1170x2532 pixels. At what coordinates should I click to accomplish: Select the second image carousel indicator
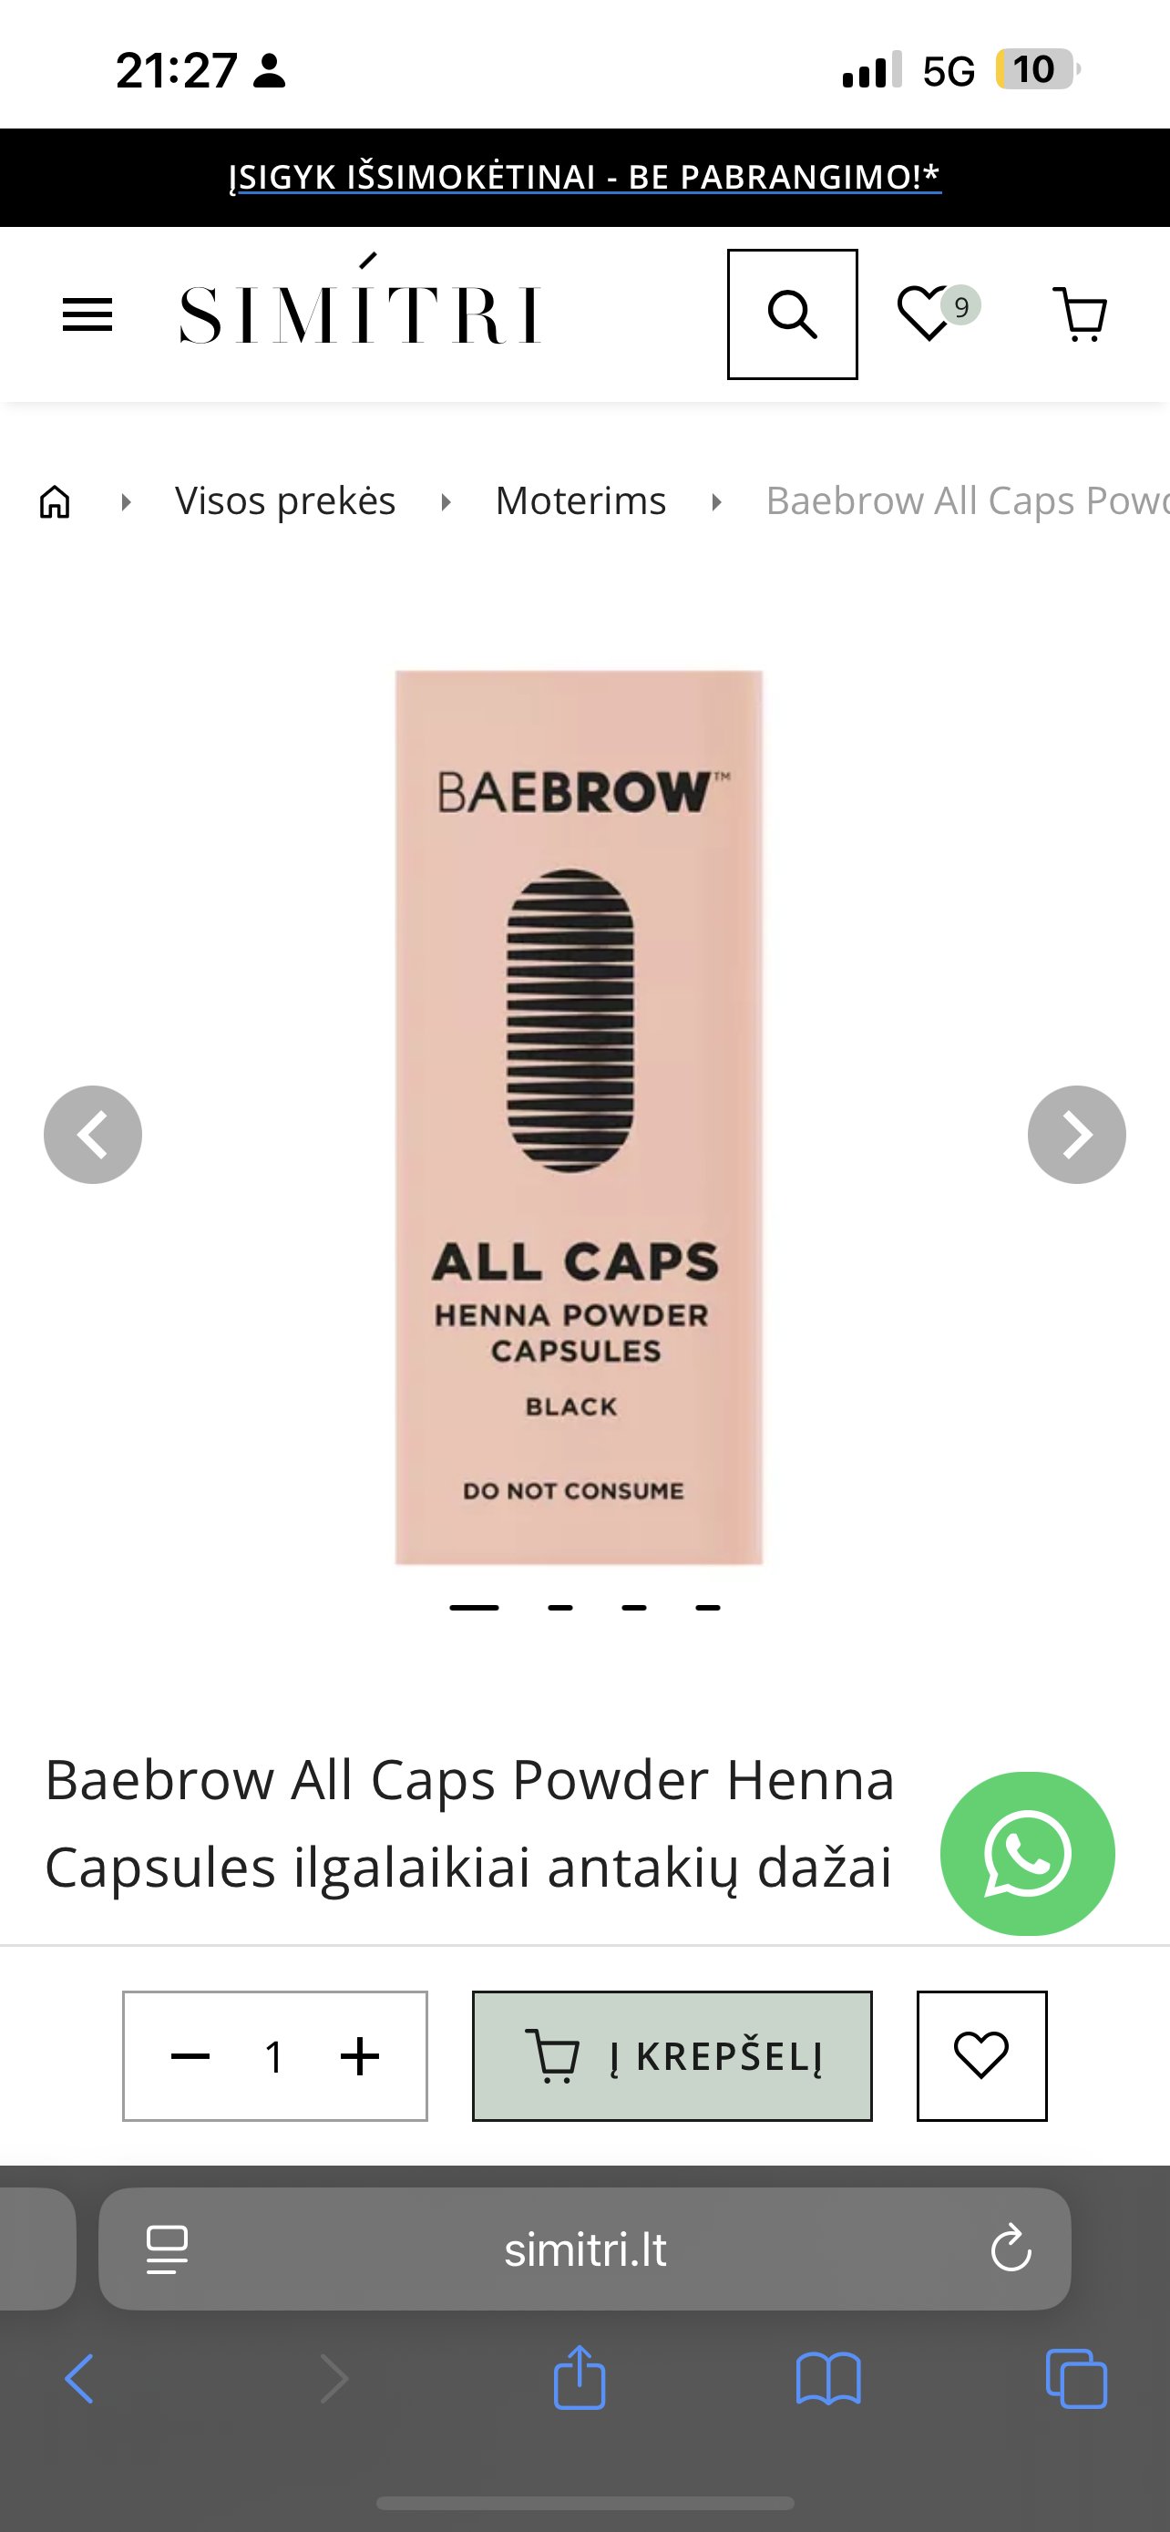(x=561, y=1608)
